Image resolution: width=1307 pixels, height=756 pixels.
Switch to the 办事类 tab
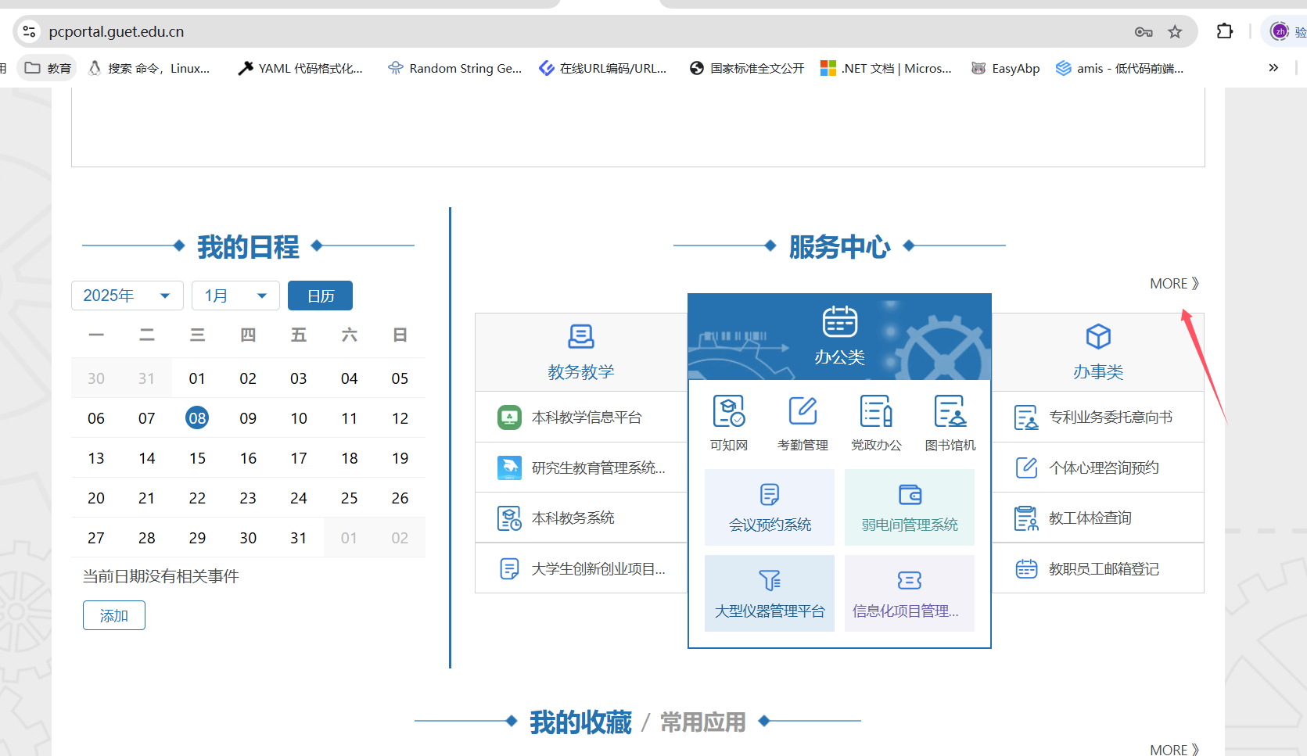pos(1097,352)
